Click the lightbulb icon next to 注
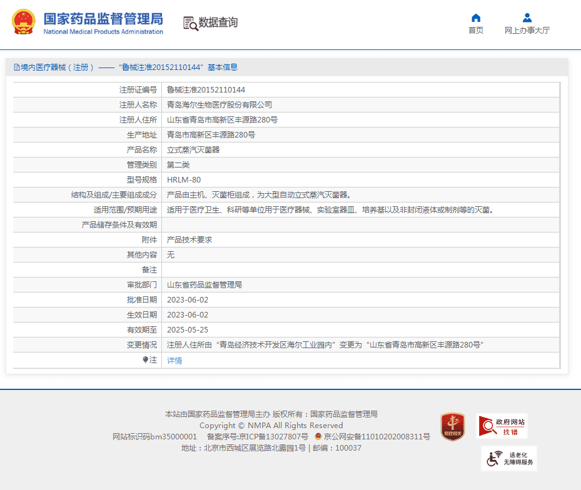 pyautogui.click(x=145, y=359)
